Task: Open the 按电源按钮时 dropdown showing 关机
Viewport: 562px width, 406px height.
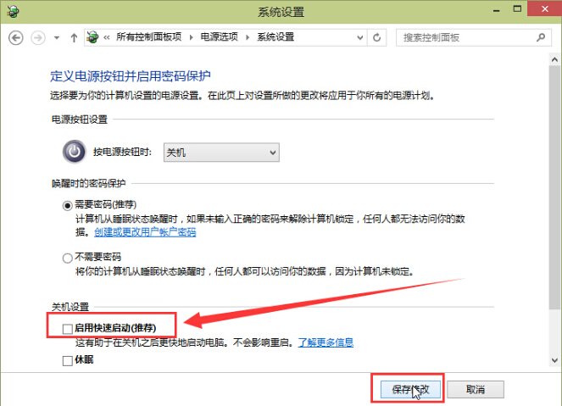Action: click(220, 152)
